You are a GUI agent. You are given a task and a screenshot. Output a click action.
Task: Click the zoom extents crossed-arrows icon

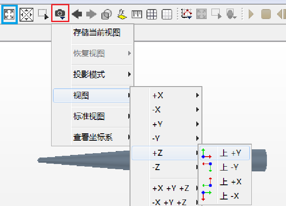[26, 14]
